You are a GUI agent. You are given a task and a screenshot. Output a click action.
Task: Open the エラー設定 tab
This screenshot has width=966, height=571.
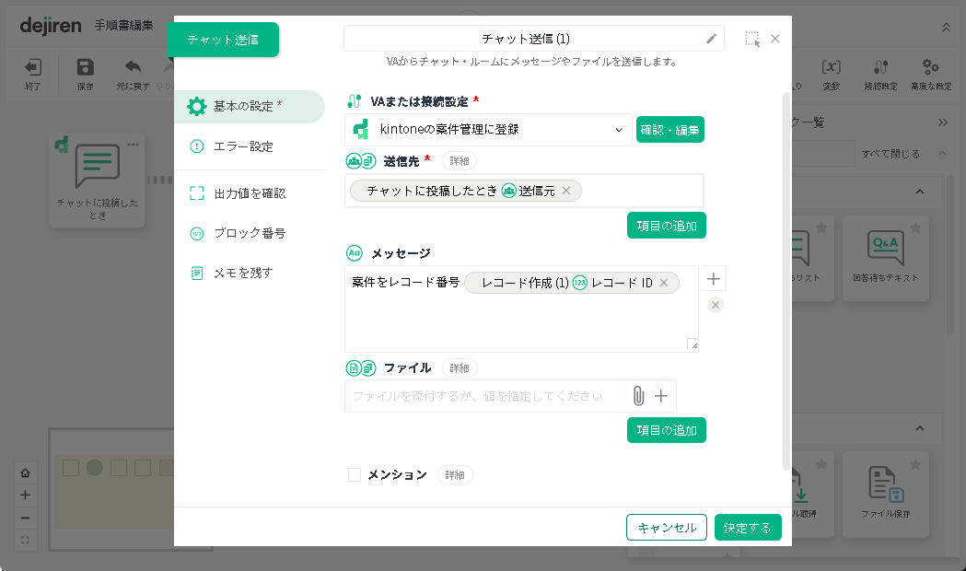pyautogui.click(x=243, y=146)
